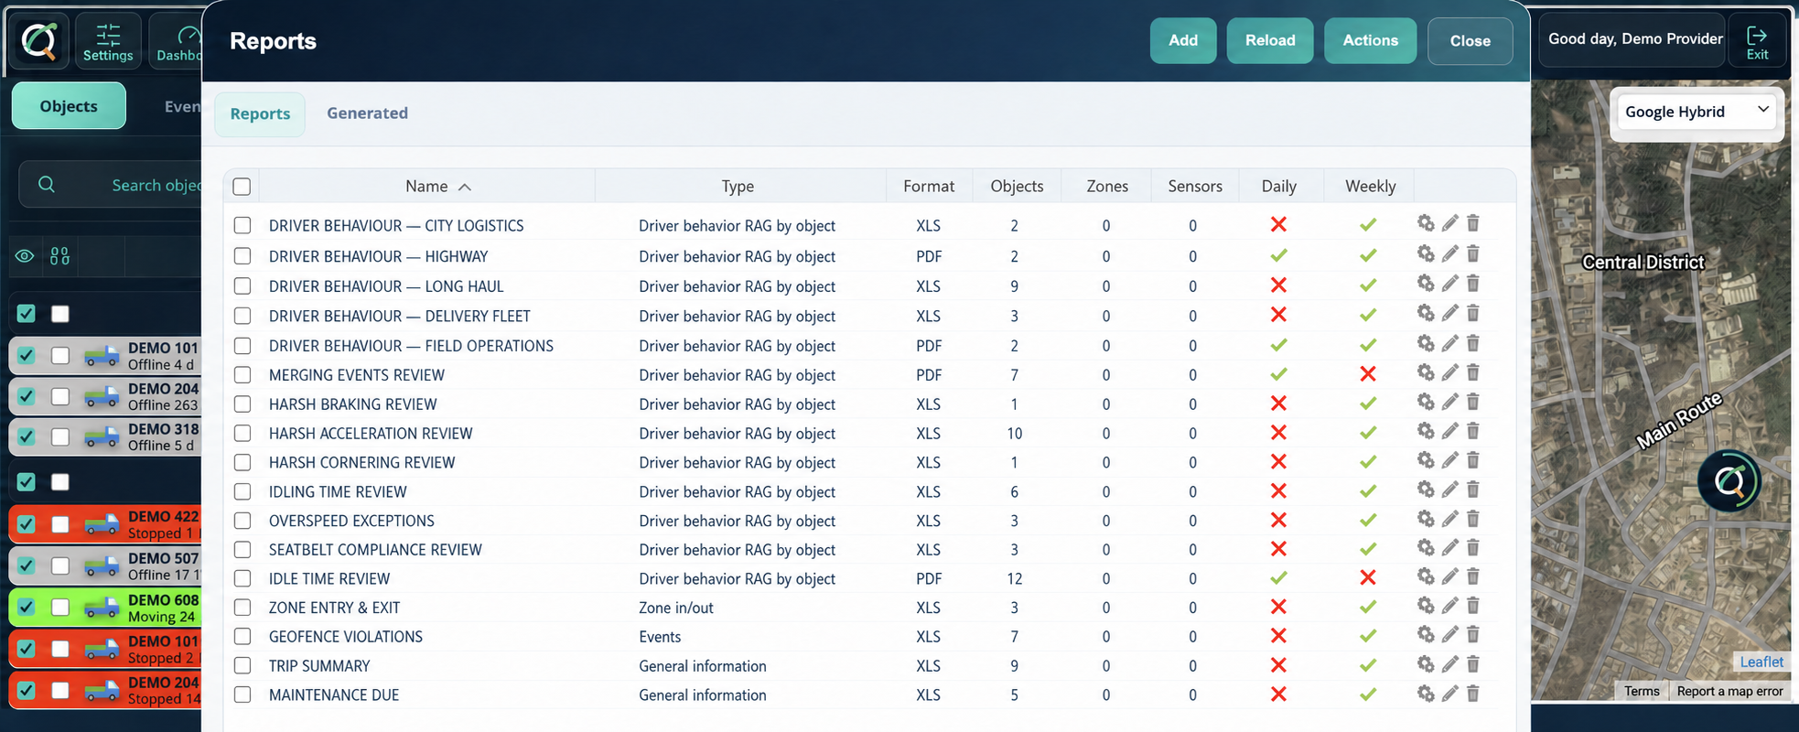This screenshot has width=1799, height=732.
Task: Check the TRIP SUMMARY row checkbox
Action: 242,666
